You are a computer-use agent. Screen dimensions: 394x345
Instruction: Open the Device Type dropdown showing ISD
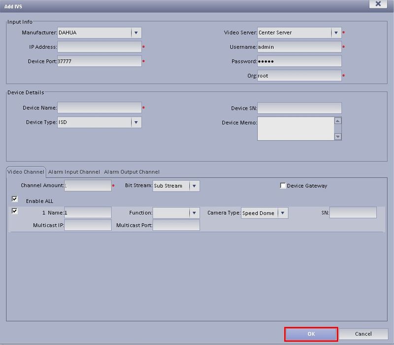[x=99, y=122]
